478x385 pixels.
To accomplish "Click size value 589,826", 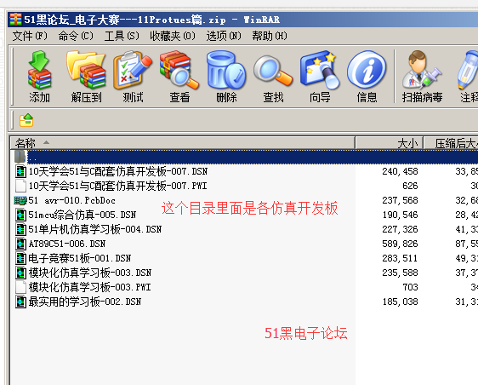I will pyautogui.click(x=400, y=244).
